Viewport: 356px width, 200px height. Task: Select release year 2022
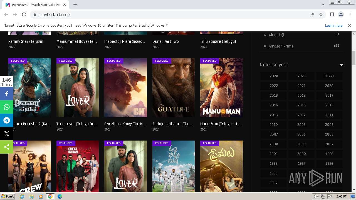(x=274, y=86)
